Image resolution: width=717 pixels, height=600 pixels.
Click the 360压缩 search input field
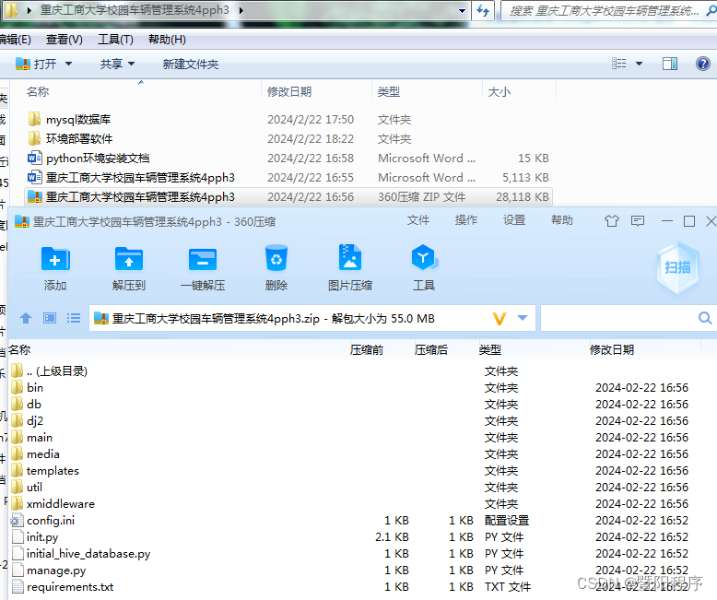pos(619,318)
